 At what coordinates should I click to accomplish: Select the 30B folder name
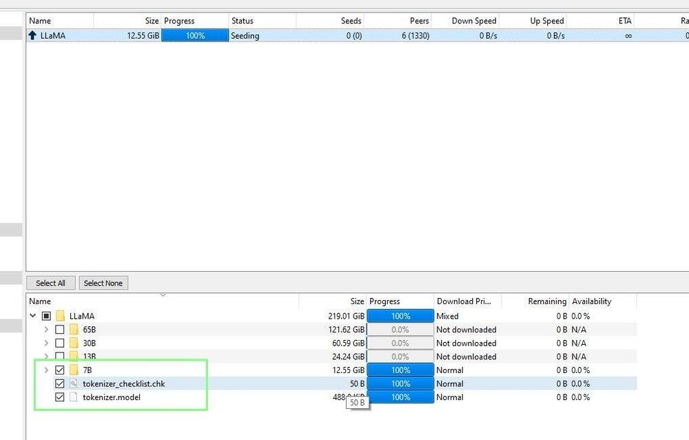tap(89, 343)
